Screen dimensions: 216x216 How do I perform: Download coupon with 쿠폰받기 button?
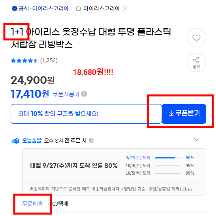pyautogui.click(x=184, y=114)
